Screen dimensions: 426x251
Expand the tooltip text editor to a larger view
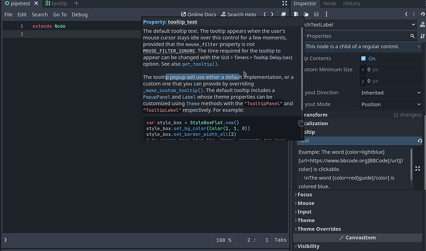417,169
